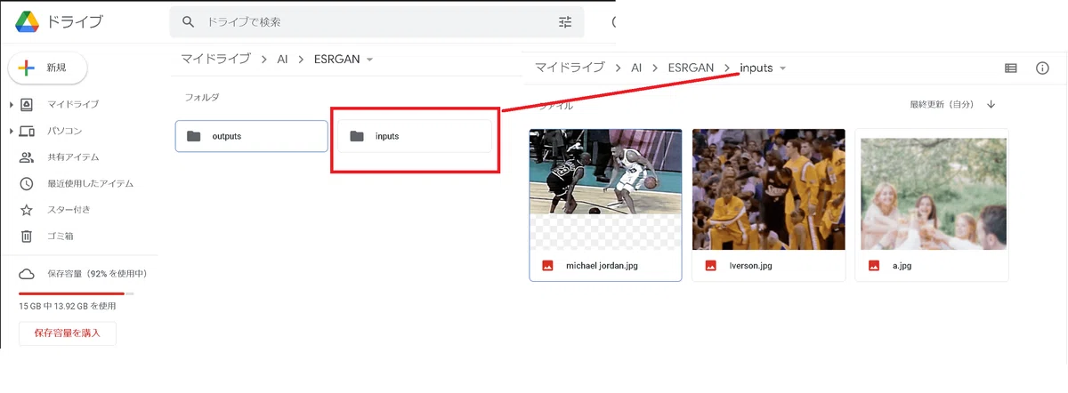1068x393 pixels.
Task: Click AI breadcrumb in right window
Action: click(x=636, y=68)
